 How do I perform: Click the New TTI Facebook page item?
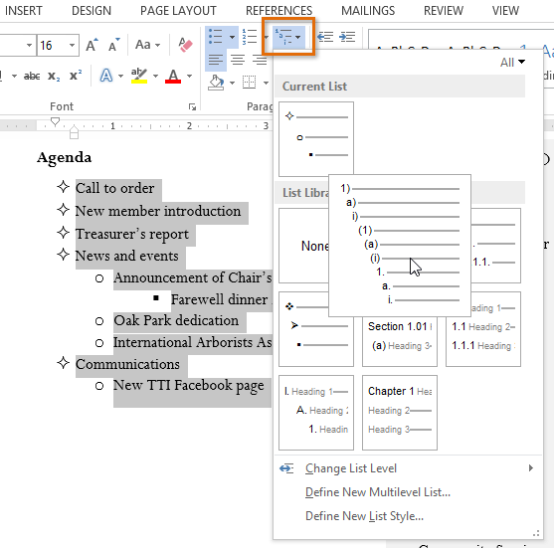pyautogui.click(x=188, y=386)
